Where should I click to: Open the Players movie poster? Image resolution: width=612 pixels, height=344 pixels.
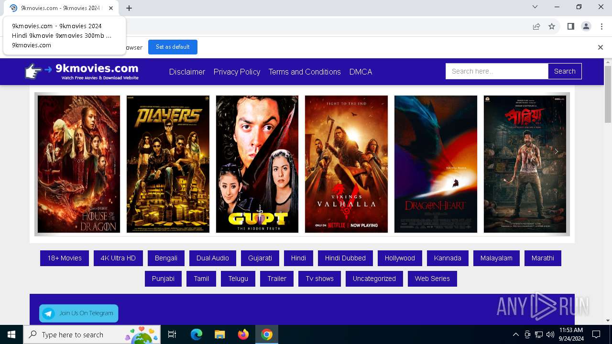click(168, 164)
